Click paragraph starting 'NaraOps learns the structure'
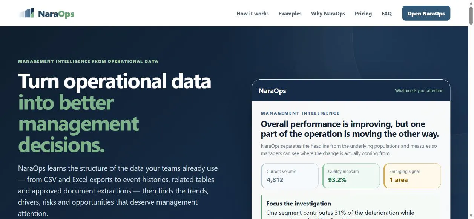The width and height of the screenshot is (474, 219). (x=118, y=191)
